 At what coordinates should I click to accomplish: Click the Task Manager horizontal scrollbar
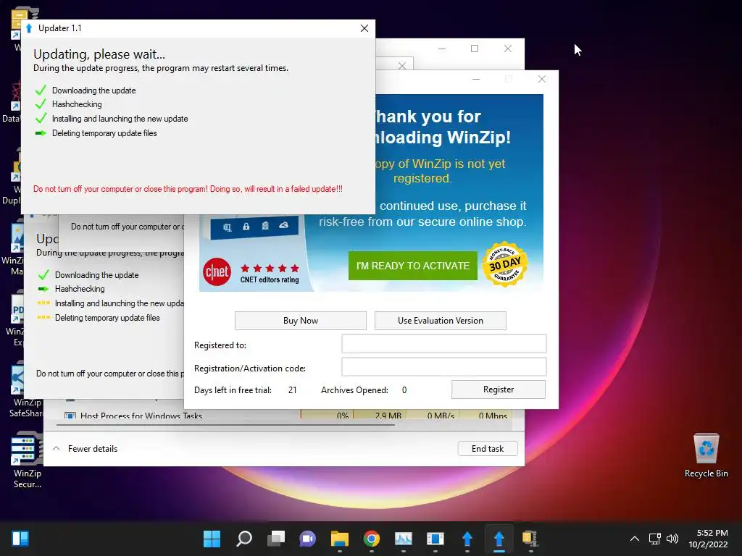(225, 425)
